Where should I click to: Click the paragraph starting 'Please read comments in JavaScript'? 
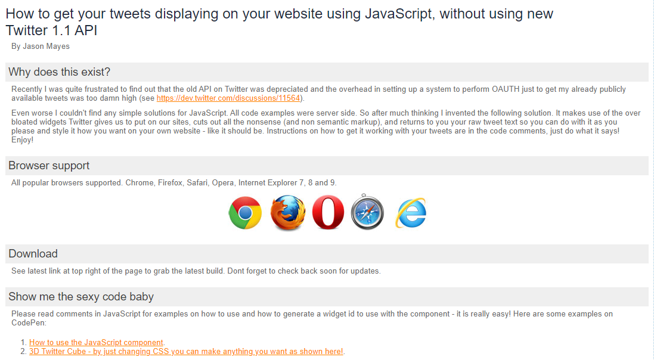click(312, 318)
